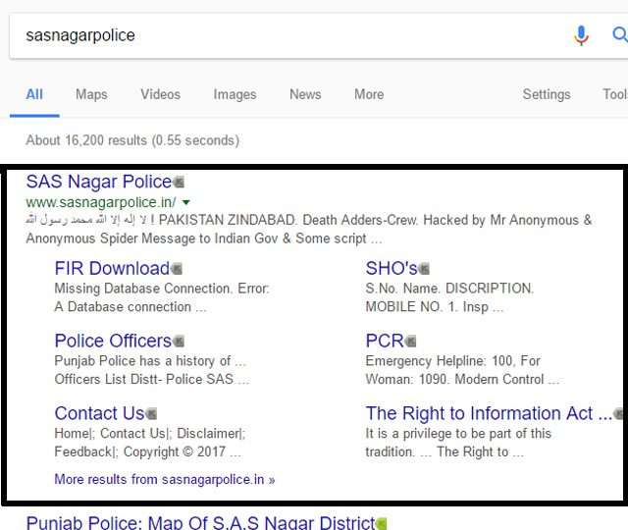The width and height of the screenshot is (628, 530).
Task: Click the Missing Database Connection snippet
Action: click(162, 297)
